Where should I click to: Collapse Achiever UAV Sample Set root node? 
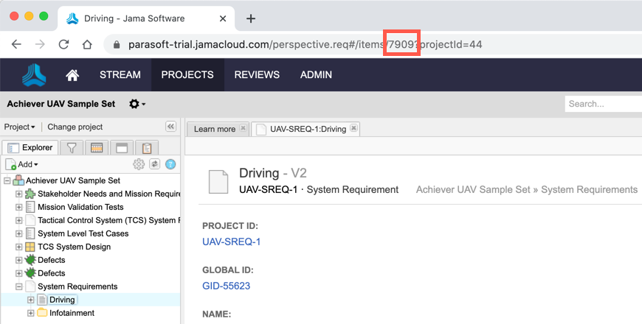[7, 180]
